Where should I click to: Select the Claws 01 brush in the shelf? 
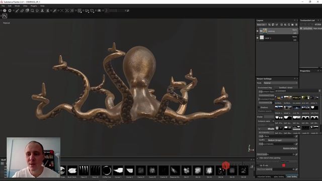(x=84, y=170)
